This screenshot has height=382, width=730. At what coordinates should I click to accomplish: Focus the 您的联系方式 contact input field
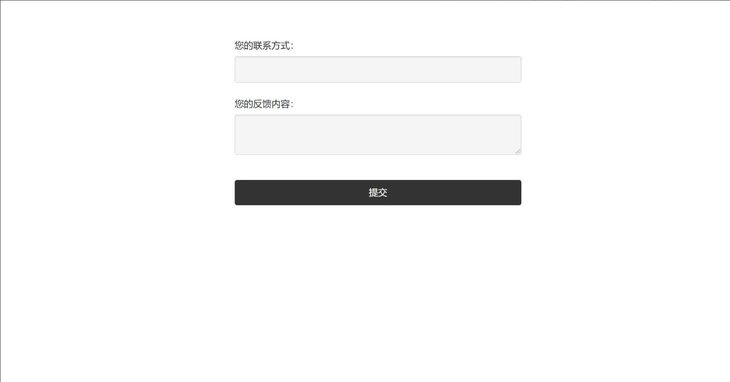pos(378,69)
